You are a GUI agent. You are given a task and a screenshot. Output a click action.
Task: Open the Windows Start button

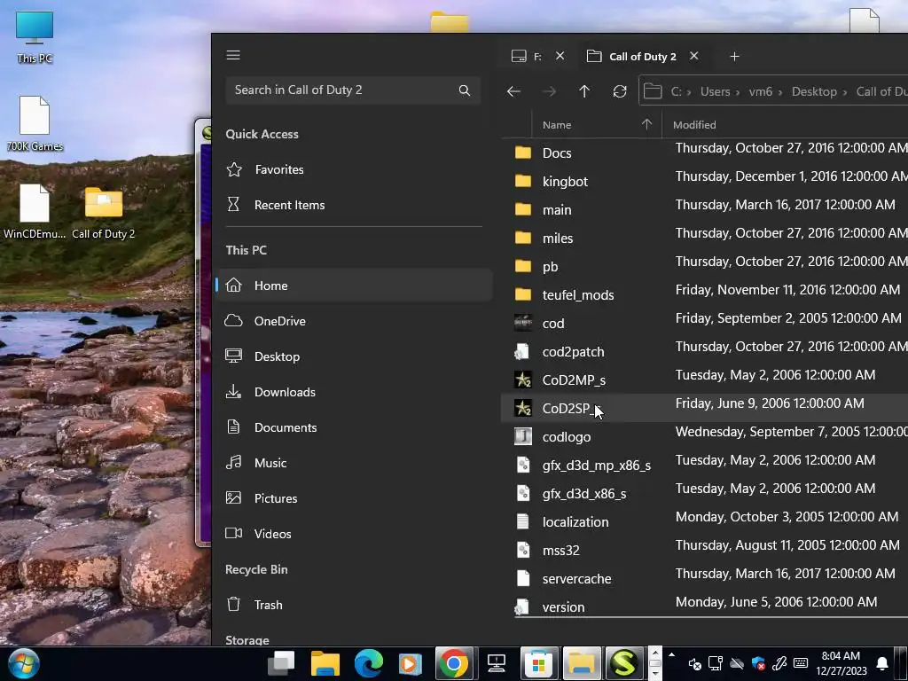24,663
